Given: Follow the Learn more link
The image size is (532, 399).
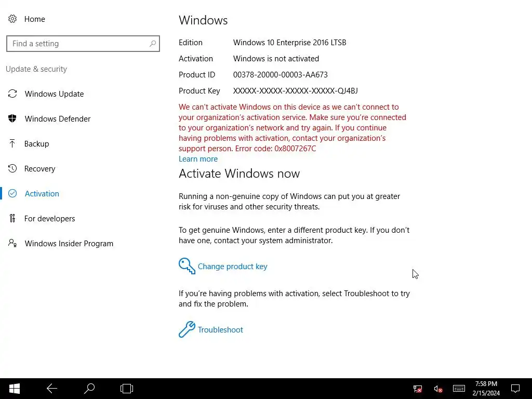Looking at the screenshot, I should point(198,159).
